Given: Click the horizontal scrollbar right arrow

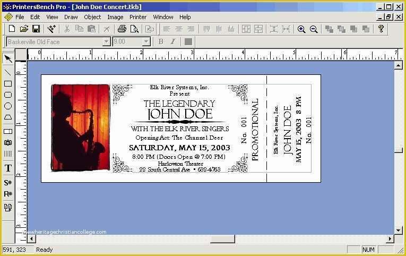Looking at the screenshot, I should tap(390, 238).
